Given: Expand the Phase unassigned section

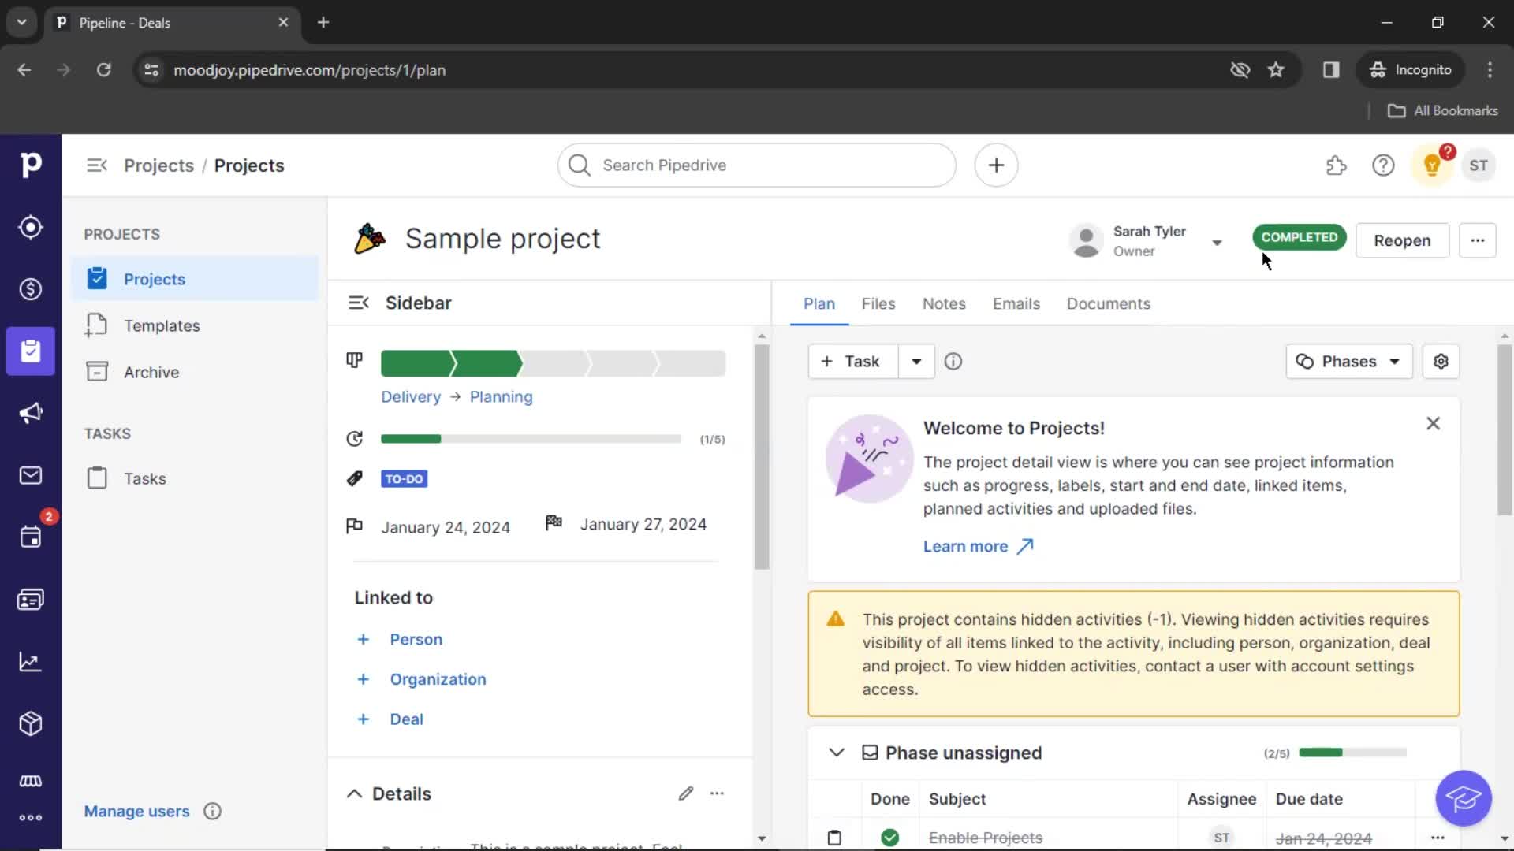Looking at the screenshot, I should 838,753.
